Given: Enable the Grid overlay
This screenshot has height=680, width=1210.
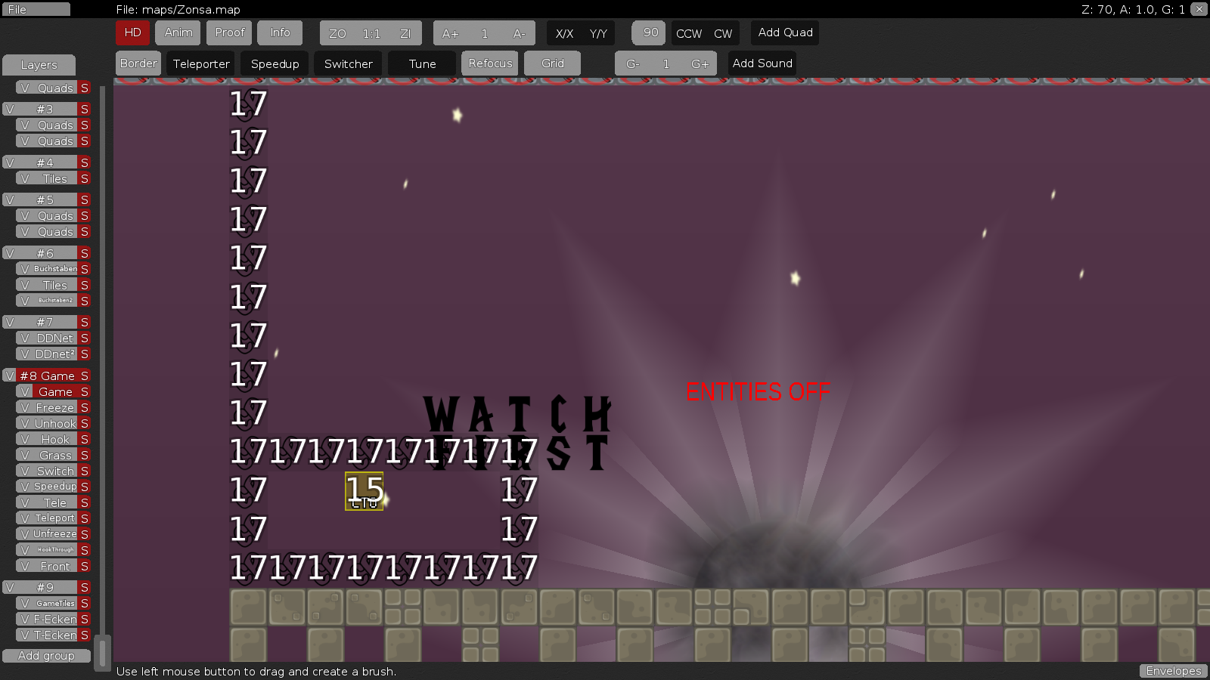Looking at the screenshot, I should [552, 63].
